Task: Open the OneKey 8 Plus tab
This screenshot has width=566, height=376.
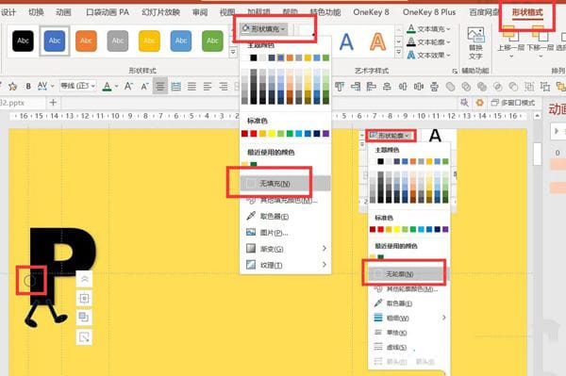Action: coord(429,12)
